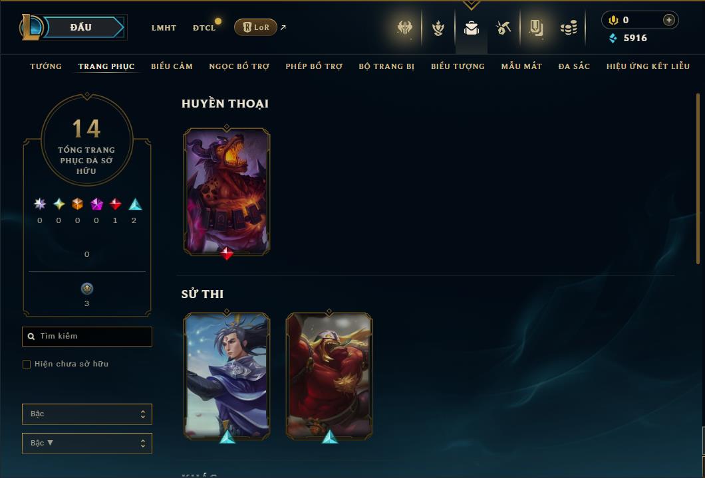Open the Loot hammer icon

pyautogui.click(x=503, y=28)
